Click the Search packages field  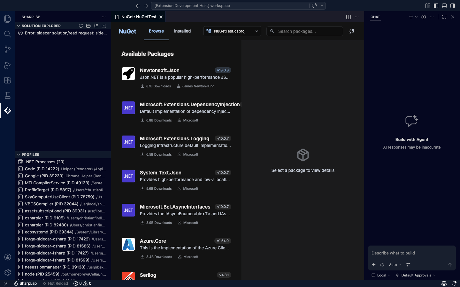pyautogui.click(x=305, y=31)
